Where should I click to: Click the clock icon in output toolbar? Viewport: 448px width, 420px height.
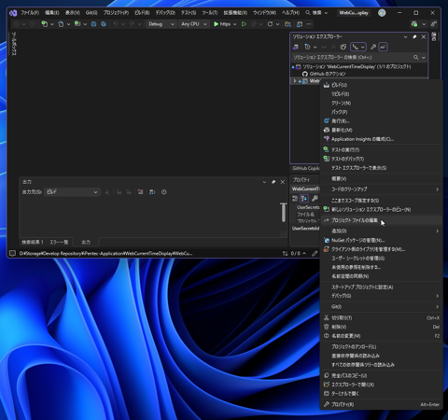point(164,192)
